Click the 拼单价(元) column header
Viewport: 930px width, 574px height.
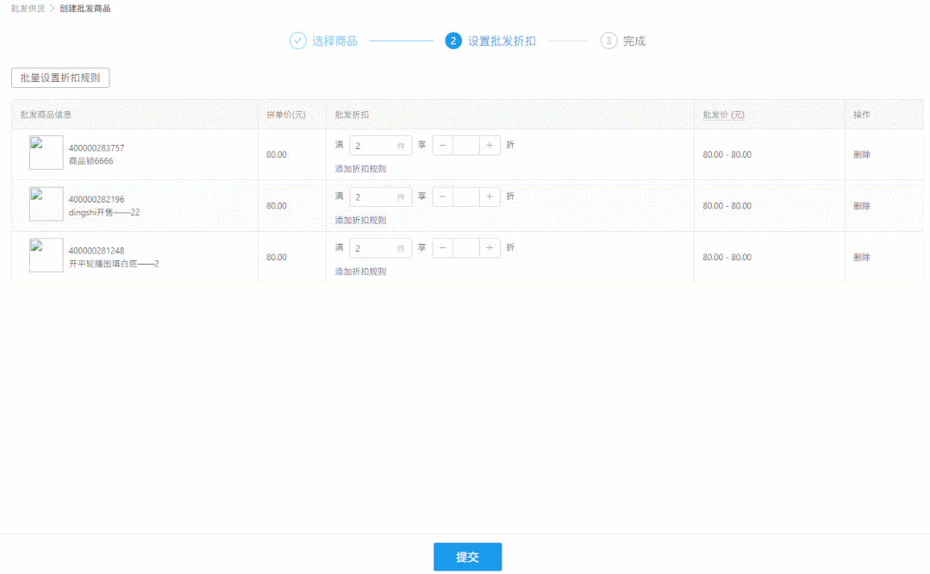tap(286, 115)
